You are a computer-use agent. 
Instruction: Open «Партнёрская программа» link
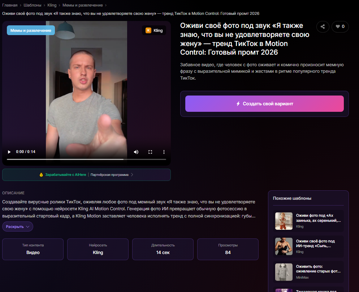109,175
